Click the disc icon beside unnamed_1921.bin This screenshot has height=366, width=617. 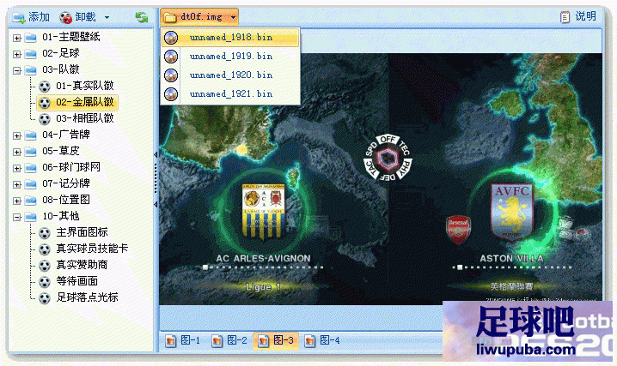point(171,94)
